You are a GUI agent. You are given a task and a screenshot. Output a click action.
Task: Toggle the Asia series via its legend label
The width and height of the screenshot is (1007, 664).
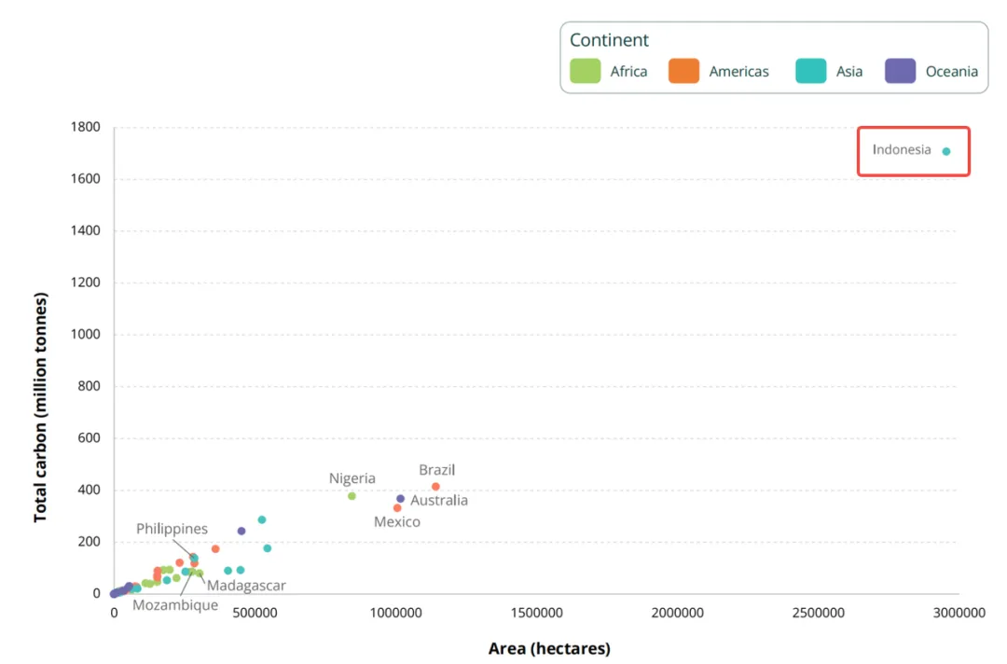[848, 72]
